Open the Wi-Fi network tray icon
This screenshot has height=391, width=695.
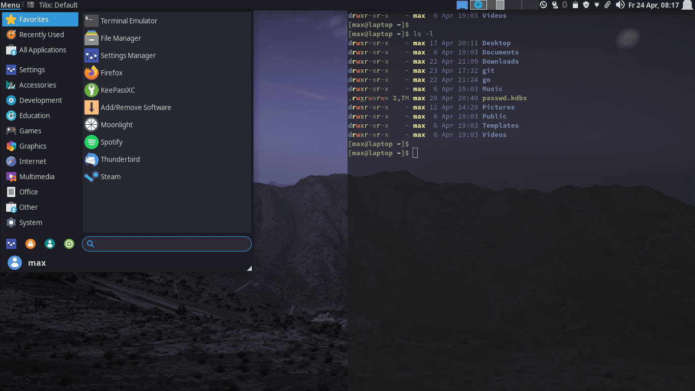597,5
